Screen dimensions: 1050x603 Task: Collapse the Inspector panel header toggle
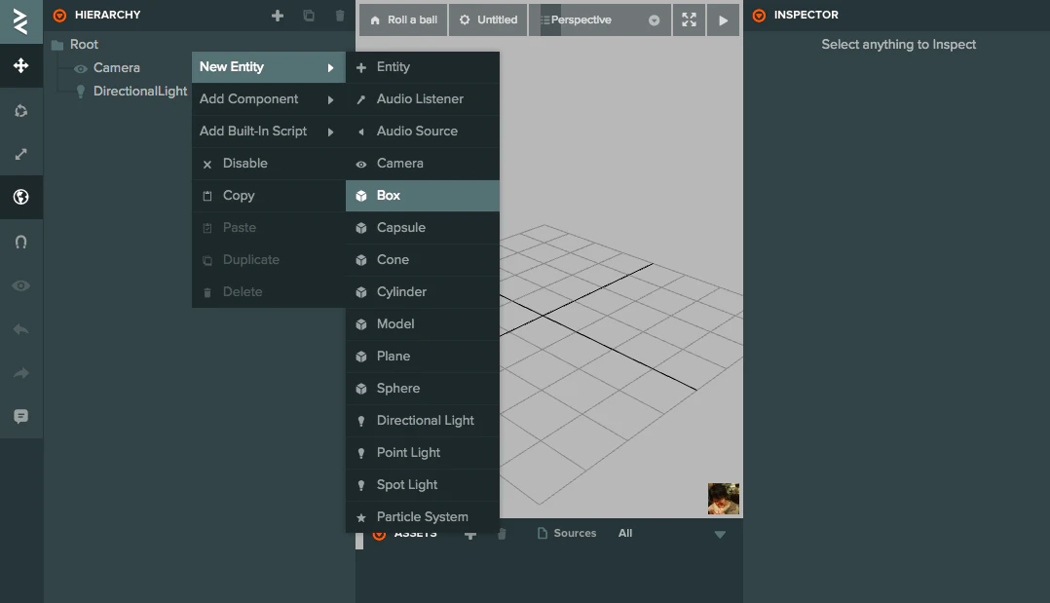[x=759, y=15]
